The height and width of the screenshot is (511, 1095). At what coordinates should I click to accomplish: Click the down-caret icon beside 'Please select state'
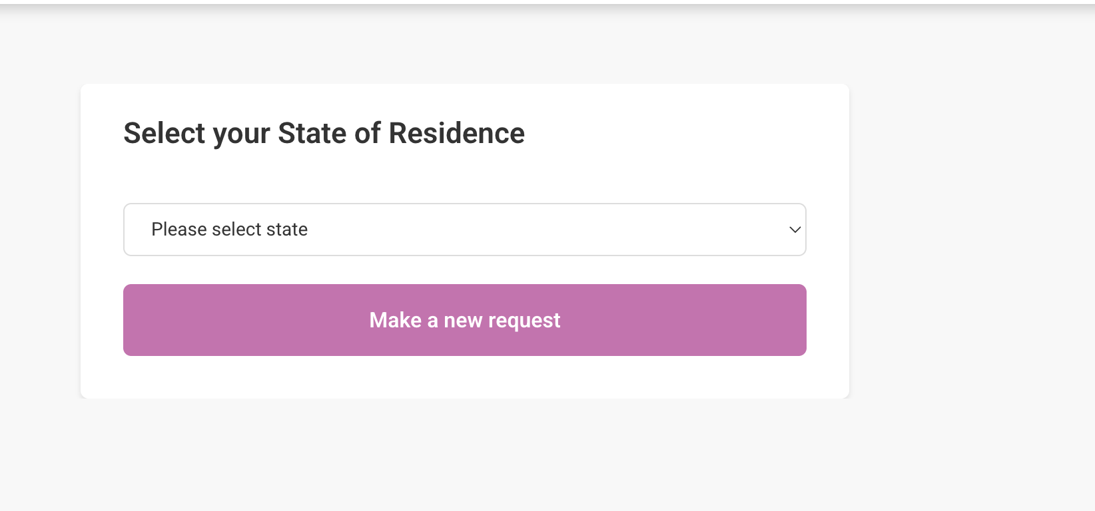tap(795, 230)
